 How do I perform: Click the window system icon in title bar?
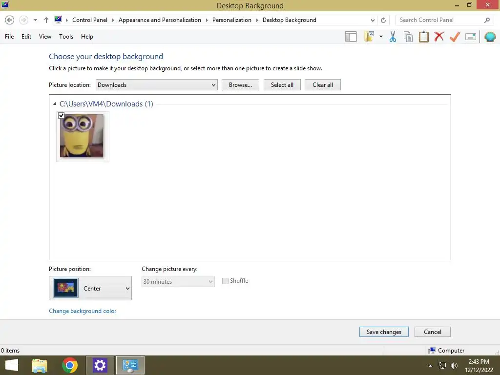[x=5, y=5]
